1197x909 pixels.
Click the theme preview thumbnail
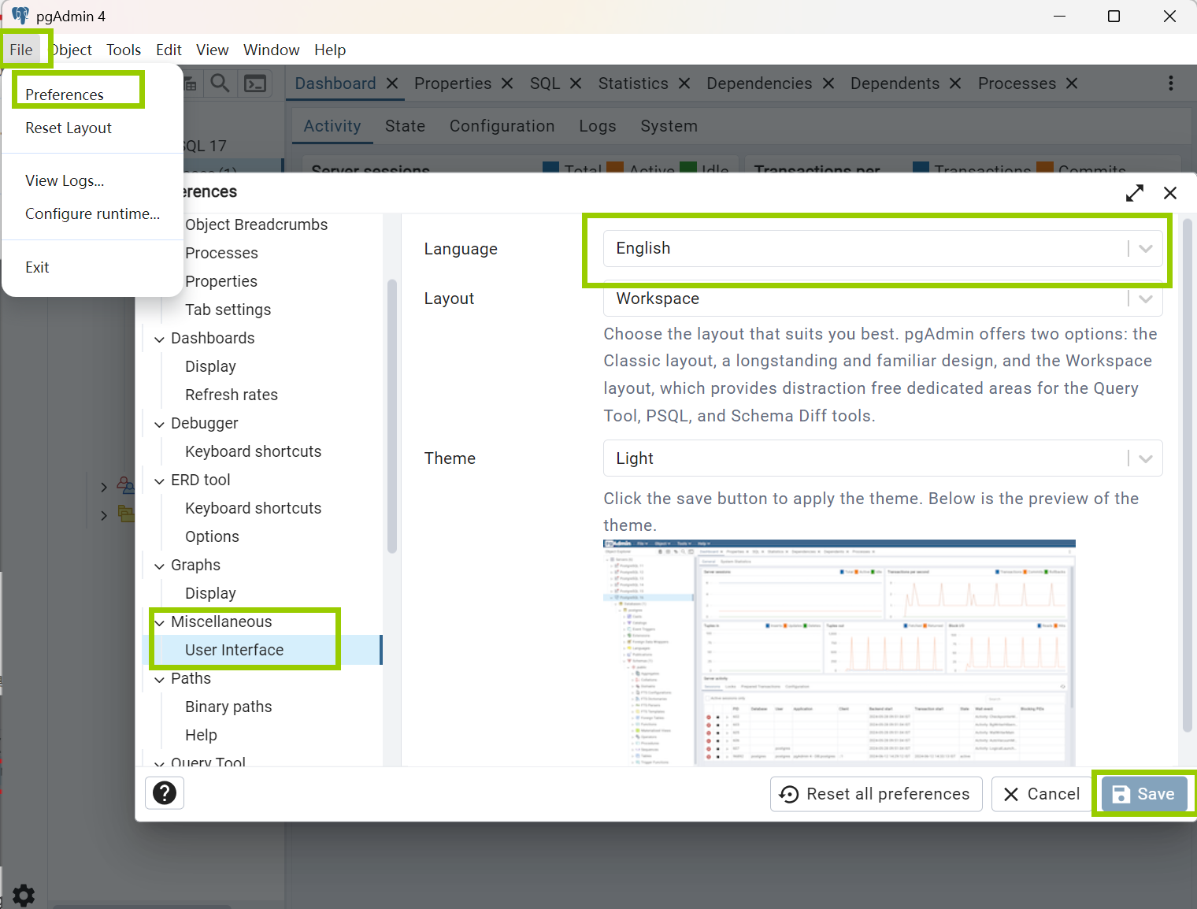[x=839, y=652]
